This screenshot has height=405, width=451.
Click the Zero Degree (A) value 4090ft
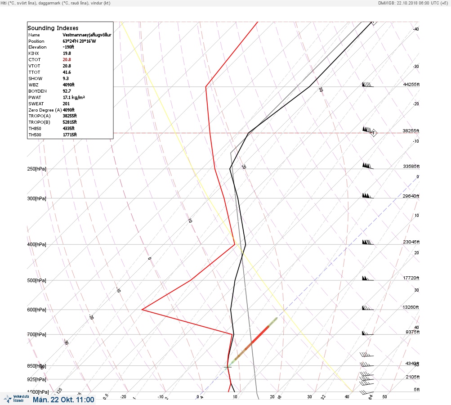pos(68,110)
